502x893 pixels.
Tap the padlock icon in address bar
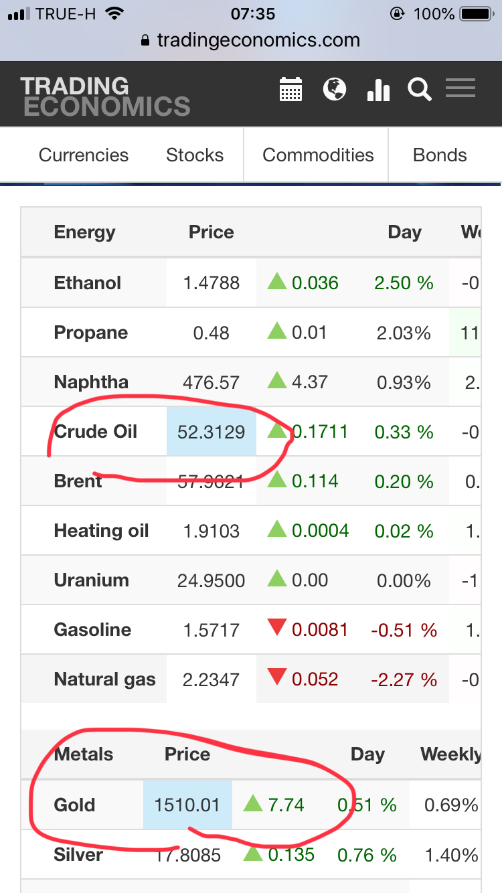point(146,40)
